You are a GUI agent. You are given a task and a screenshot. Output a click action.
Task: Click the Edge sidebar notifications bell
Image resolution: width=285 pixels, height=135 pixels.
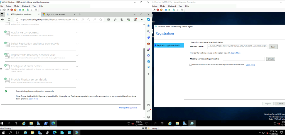[149, 26]
